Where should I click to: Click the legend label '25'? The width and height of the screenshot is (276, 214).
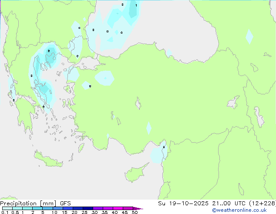click(x=84, y=212)
